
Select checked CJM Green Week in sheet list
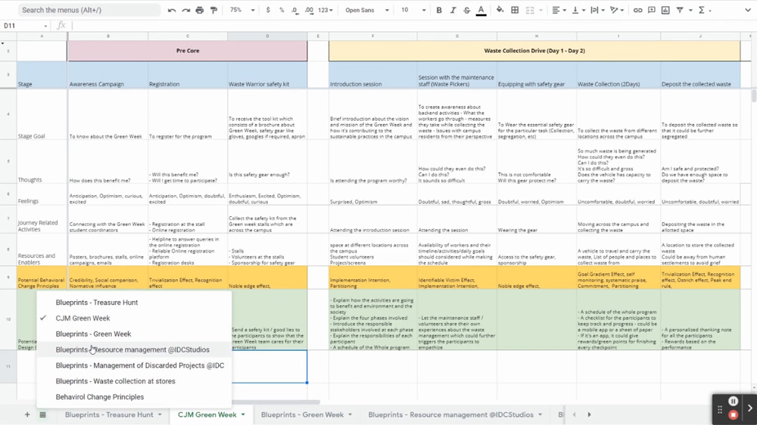coord(134,318)
